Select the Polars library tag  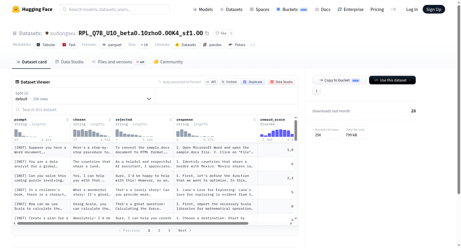(237, 45)
